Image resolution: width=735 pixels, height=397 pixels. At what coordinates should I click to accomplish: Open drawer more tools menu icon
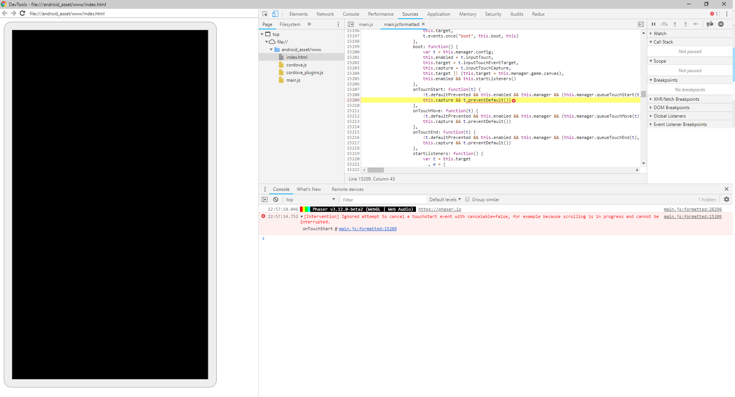click(x=265, y=189)
